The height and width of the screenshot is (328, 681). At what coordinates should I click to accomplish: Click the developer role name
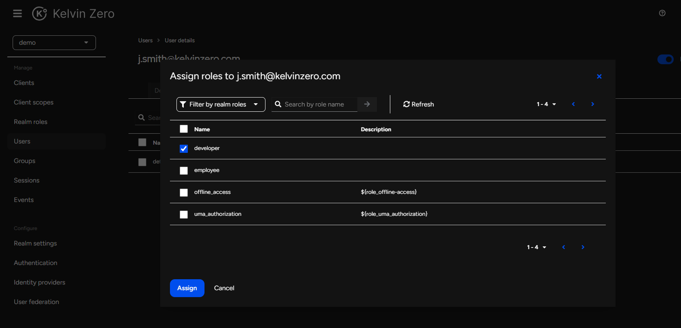coord(207,148)
